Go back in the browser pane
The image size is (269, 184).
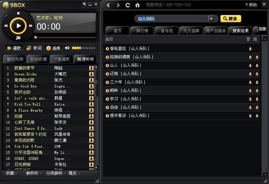point(108,5)
